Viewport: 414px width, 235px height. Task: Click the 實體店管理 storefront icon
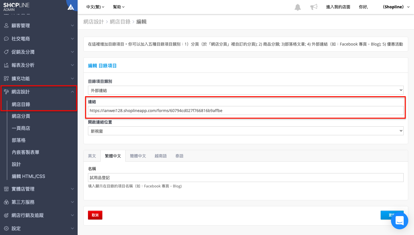point(6,189)
